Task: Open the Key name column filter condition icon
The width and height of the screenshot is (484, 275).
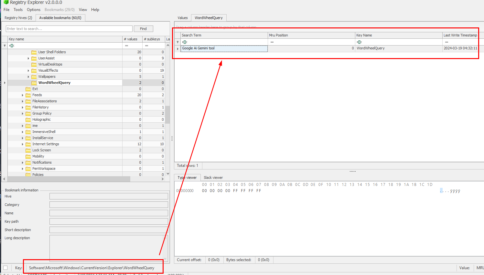Action: [12, 46]
